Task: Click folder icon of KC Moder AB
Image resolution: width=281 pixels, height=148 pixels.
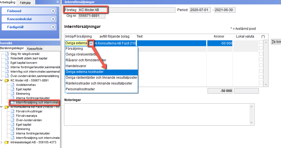Action: point(7,80)
